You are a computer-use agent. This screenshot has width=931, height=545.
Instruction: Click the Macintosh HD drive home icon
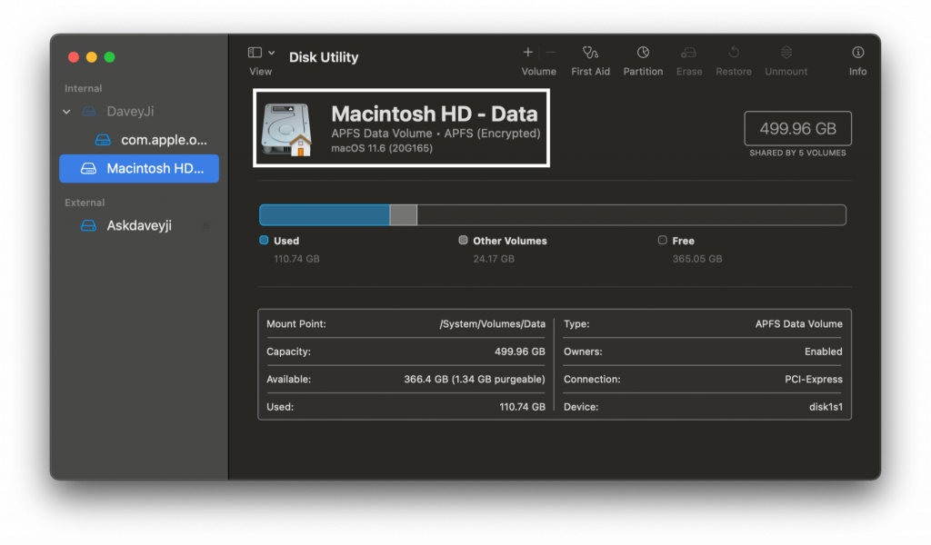click(x=286, y=129)
